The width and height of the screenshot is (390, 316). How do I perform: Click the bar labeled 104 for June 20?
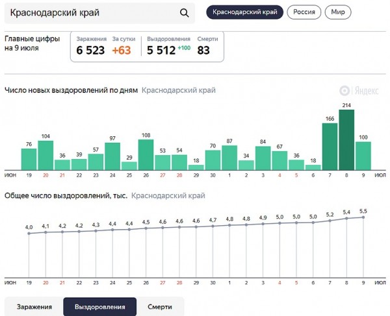click(45, 155)
